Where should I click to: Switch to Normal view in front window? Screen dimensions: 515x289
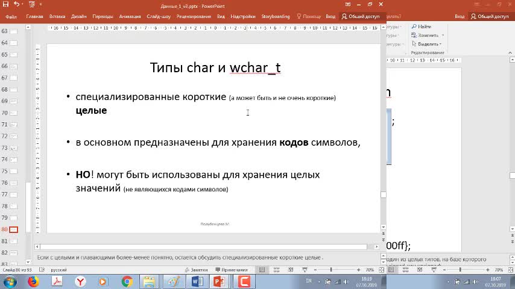[262, 270]
